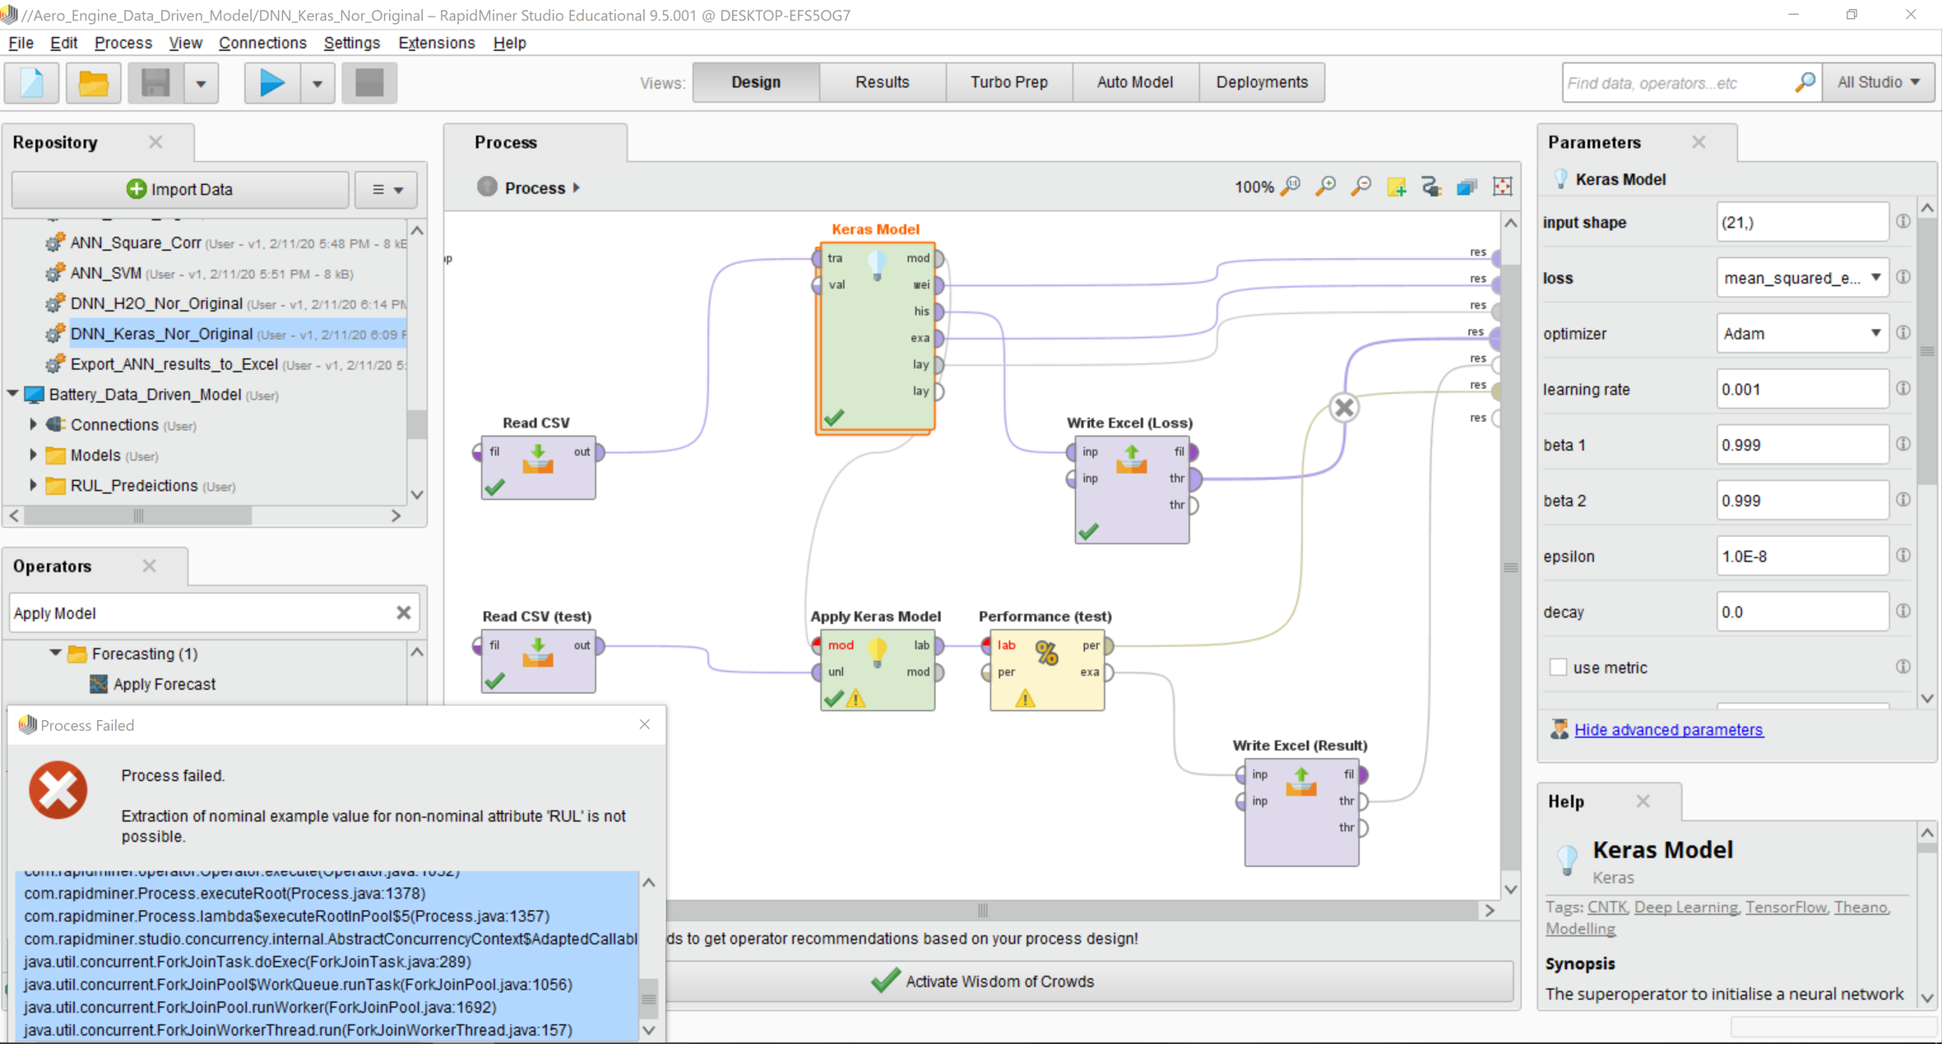This screenshot has width=1942, height=1044.
Task: Show info for the learning rate parameter
Action: coord(1903,389)
